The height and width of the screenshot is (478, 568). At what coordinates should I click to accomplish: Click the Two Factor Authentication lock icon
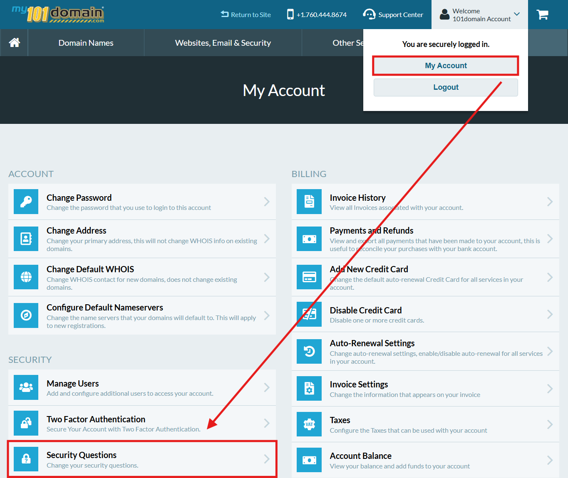tap(26, 423)
